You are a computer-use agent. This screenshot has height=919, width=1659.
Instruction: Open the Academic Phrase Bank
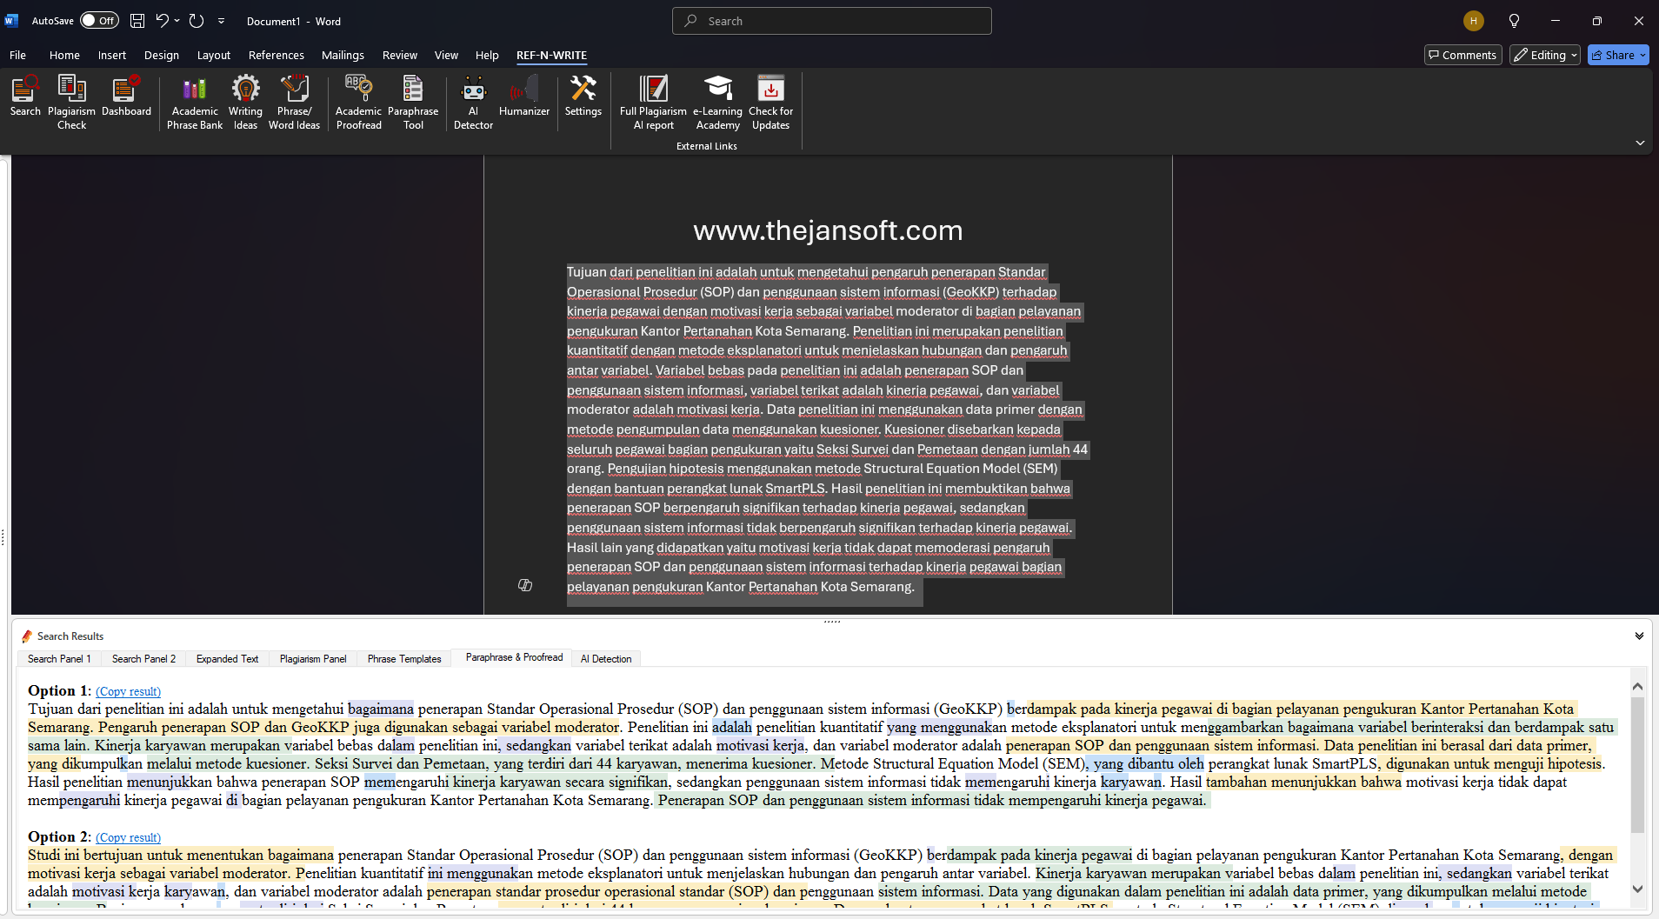[195, 103]
